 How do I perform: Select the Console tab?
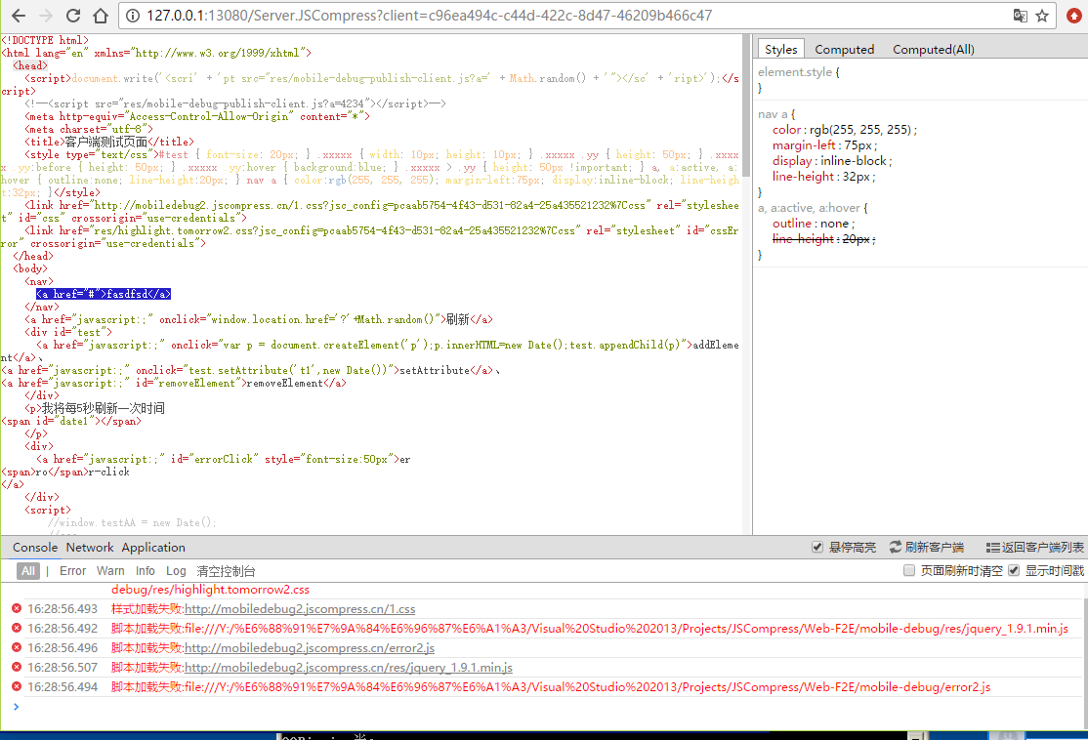[35, 548]
